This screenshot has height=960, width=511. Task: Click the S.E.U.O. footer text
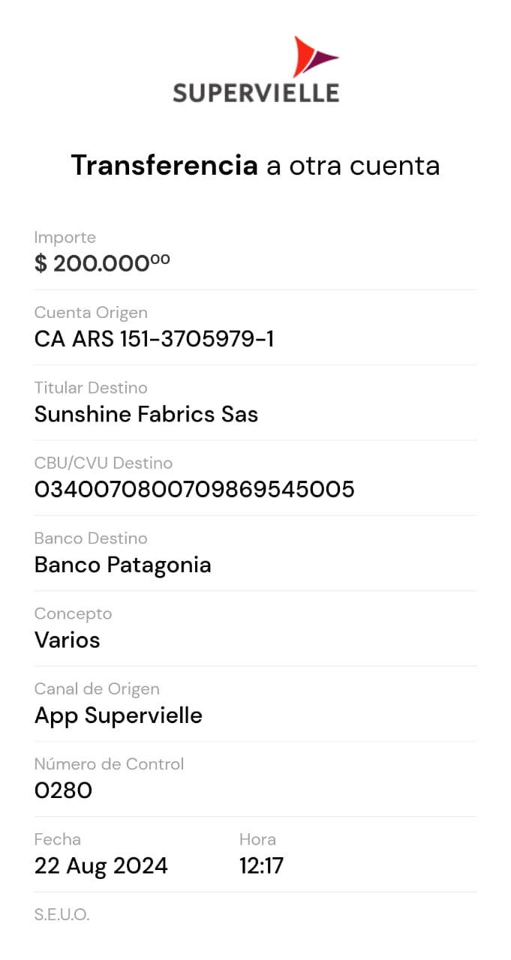point(62,915)
